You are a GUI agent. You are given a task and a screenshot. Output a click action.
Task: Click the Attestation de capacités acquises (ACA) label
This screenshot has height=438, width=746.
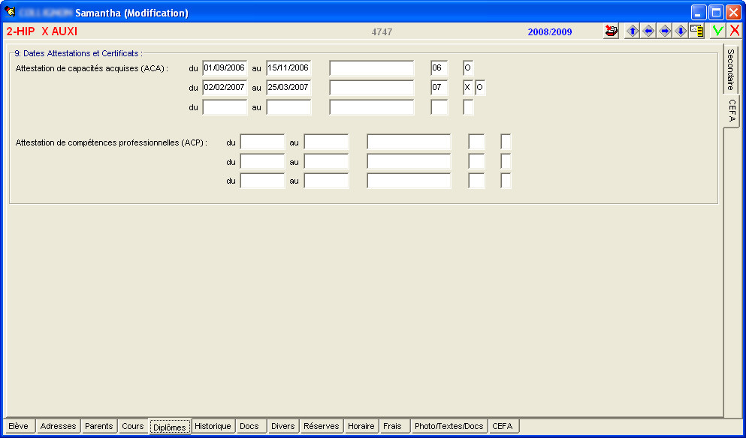tap(92, 68)
